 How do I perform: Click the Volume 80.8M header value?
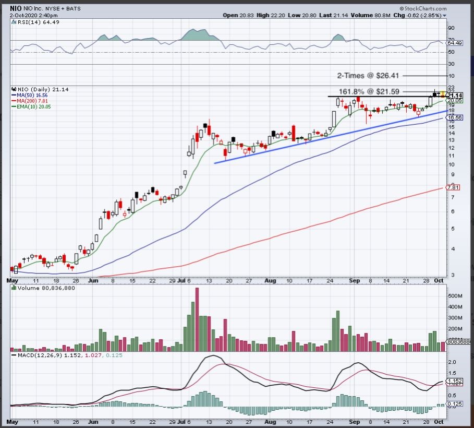click(370, 16)
